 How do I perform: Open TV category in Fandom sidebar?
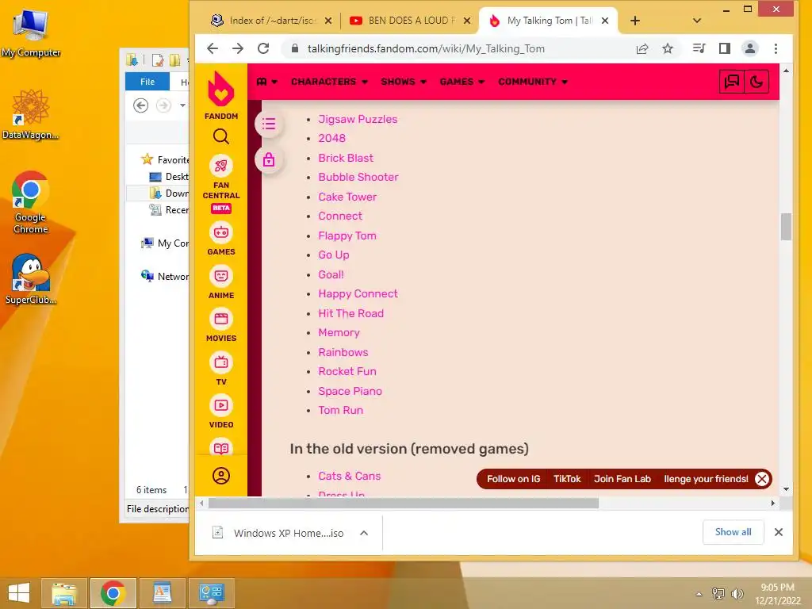(221, 369)
